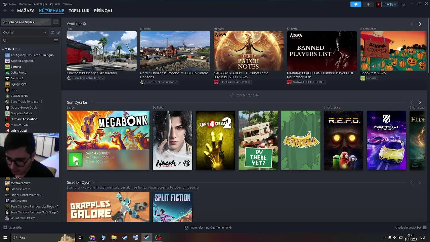Open the Oyunlar menu in menu bar

[x=55, y=4]
